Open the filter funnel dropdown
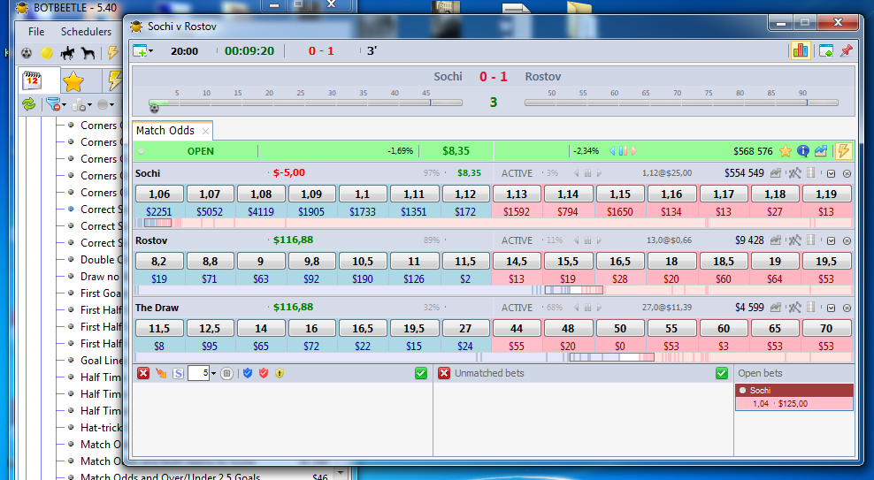Viewport: 874px width, 480px height. 56,104
